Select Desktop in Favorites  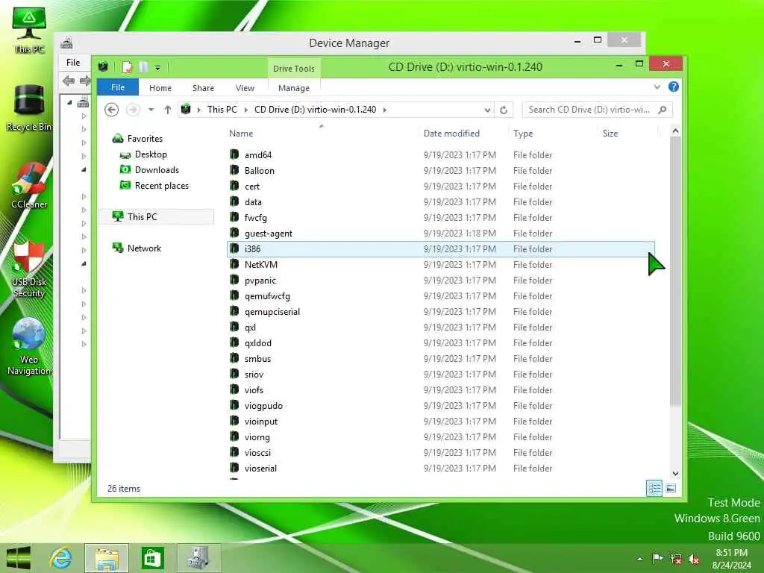(x=151, y=154)
